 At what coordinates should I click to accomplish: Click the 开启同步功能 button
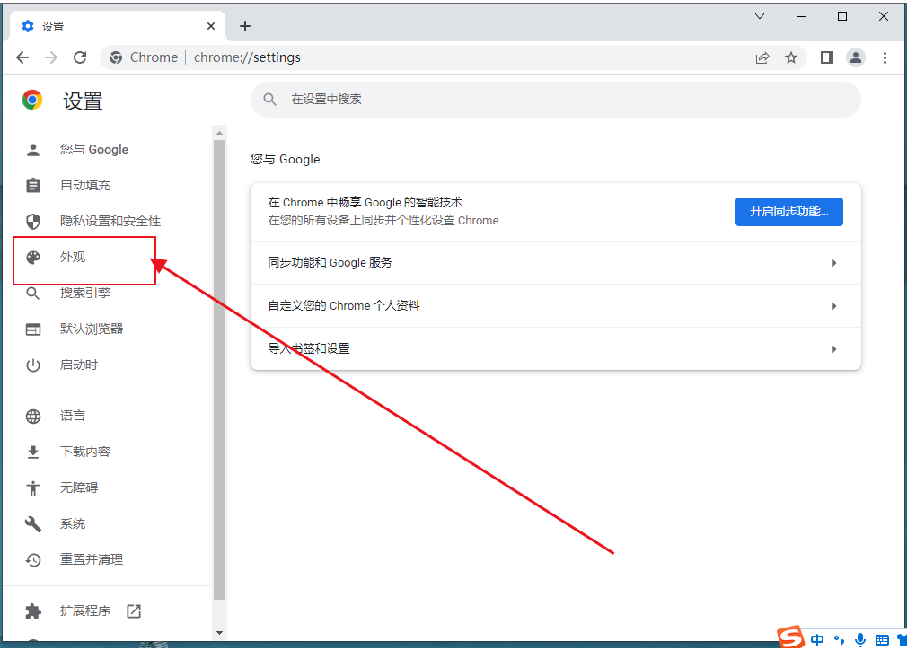(x=789, y=212)
